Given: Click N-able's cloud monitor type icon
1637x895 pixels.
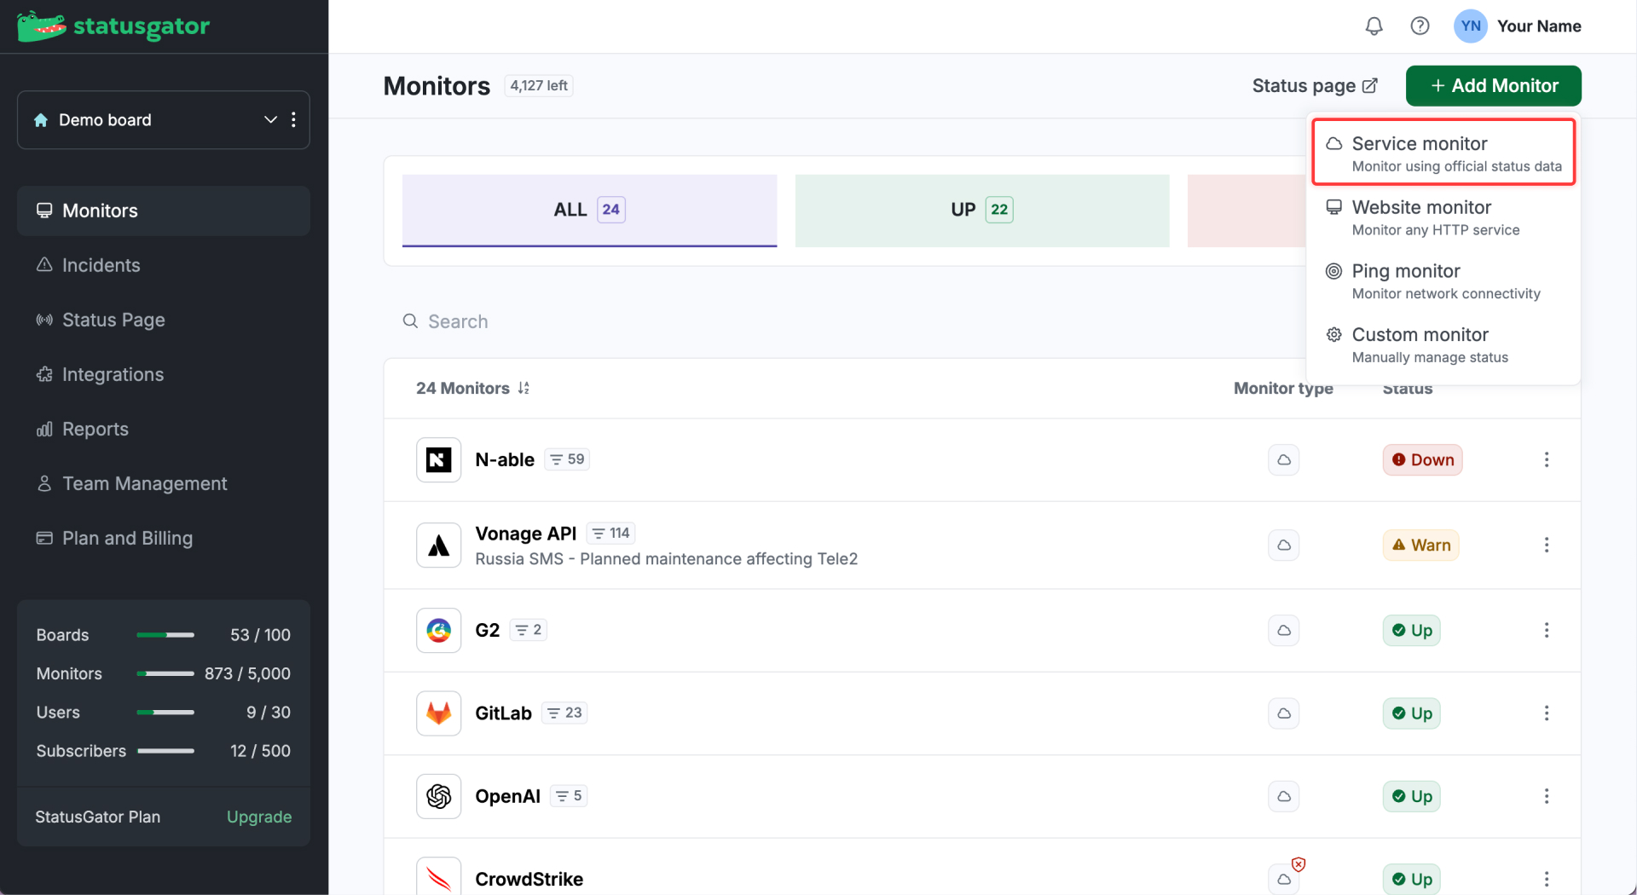Looking at the screenshot, I should (1283, 459).
